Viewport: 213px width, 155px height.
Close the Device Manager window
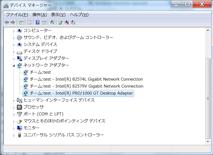[202, 4]
